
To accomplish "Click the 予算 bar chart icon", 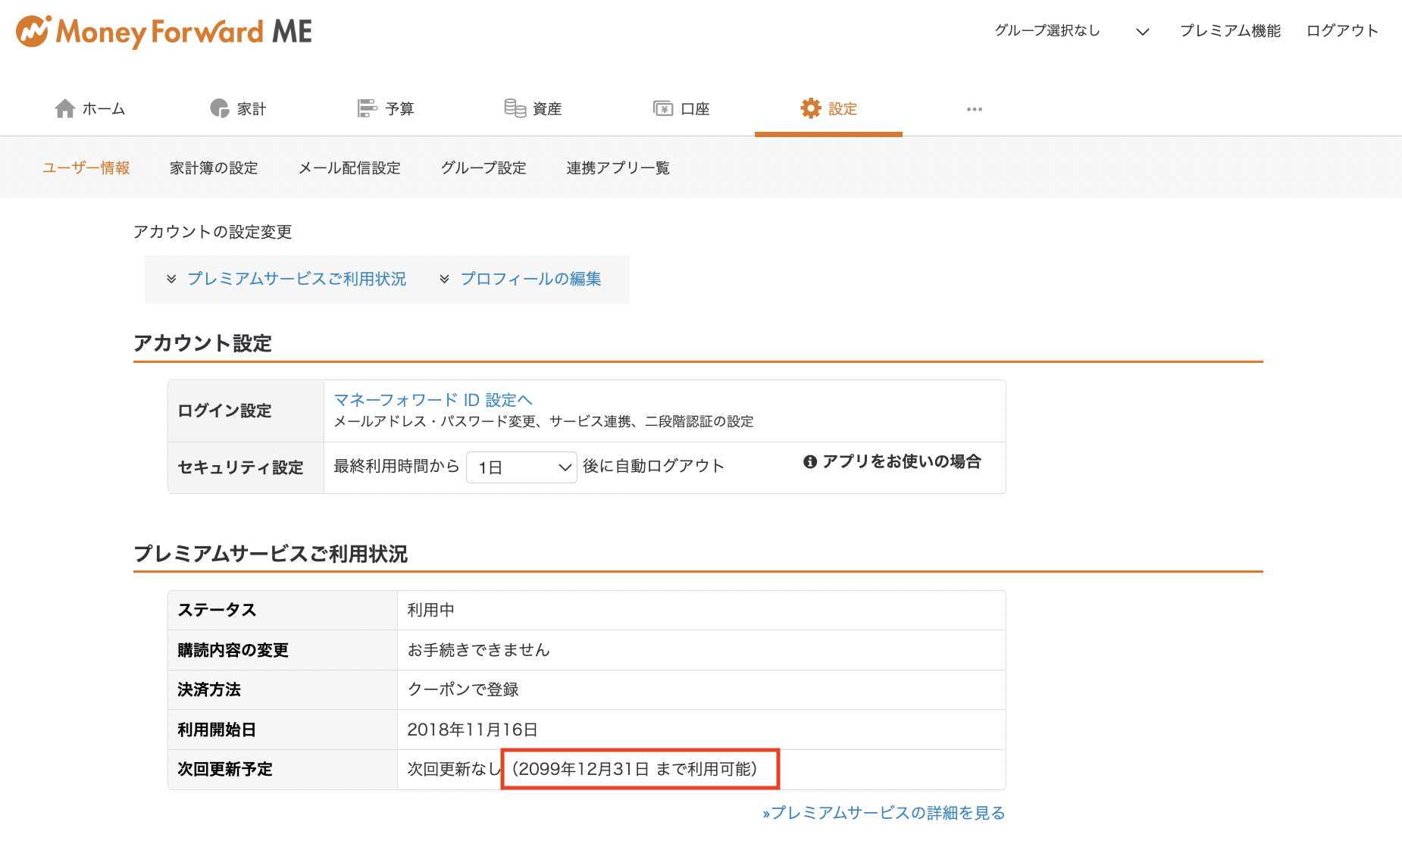I will tap(368, 109).
